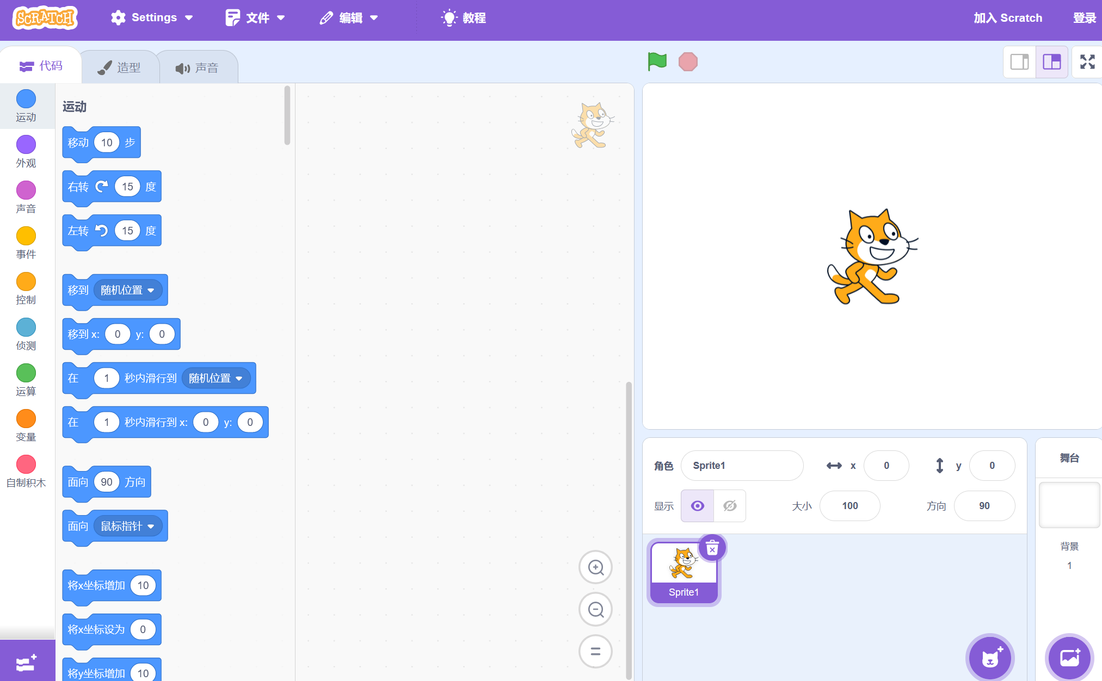The height and width of the screenshot is (681, 1102).
Task: Zoom out on the code workspace
Action: [595, 609]
